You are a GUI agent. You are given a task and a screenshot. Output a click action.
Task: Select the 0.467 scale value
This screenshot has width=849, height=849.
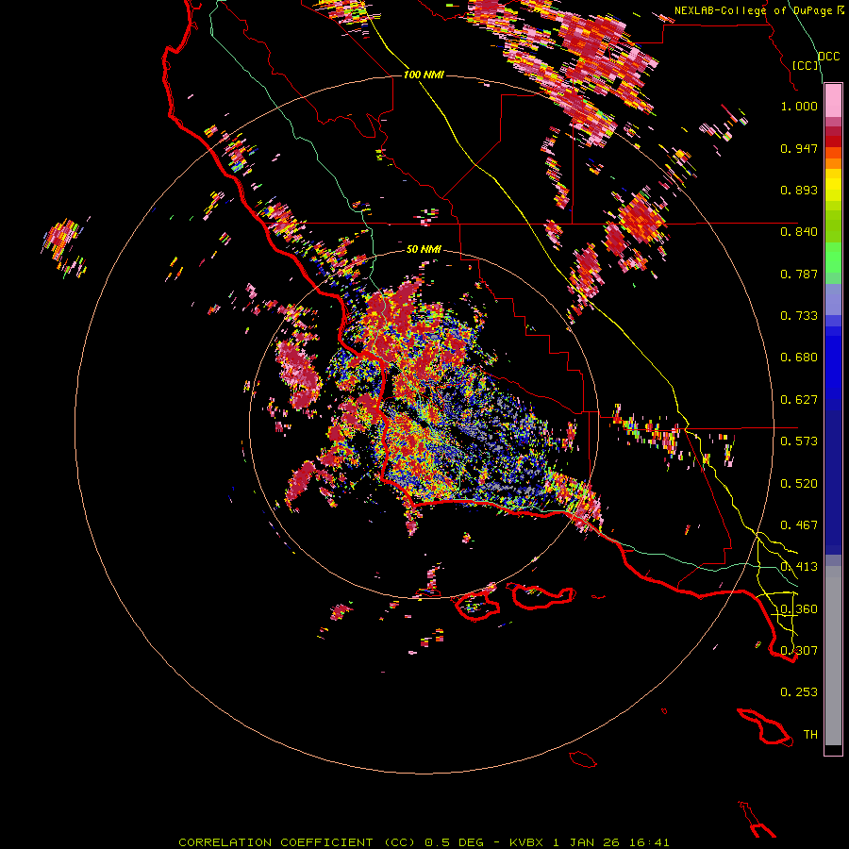799,525
